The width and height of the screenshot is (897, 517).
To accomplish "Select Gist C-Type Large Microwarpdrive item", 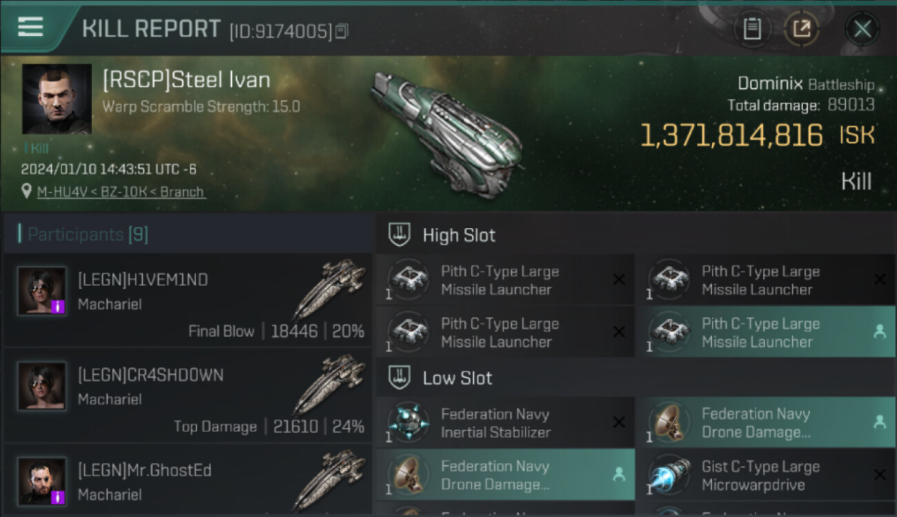I will pos(765,476).
